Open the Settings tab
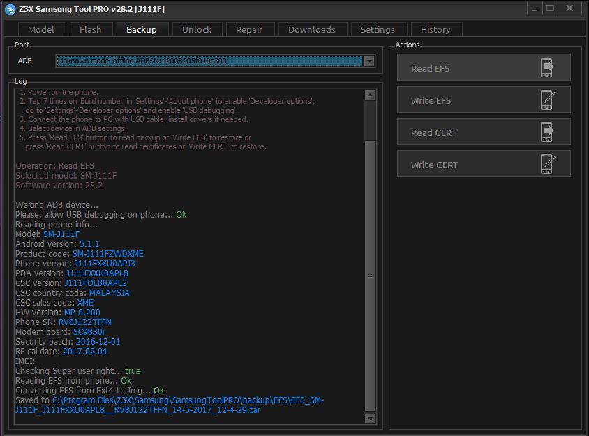Screen dimensions: 589x436 [378, 30]
